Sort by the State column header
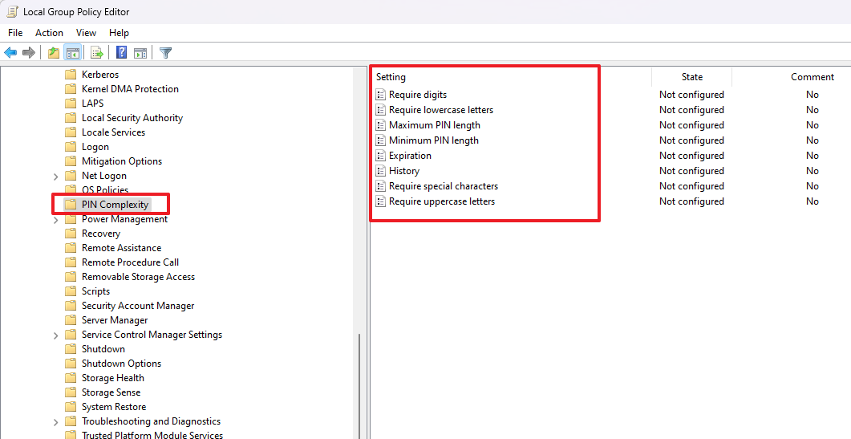The image size is (851, 439). click(x=692, y=77)
